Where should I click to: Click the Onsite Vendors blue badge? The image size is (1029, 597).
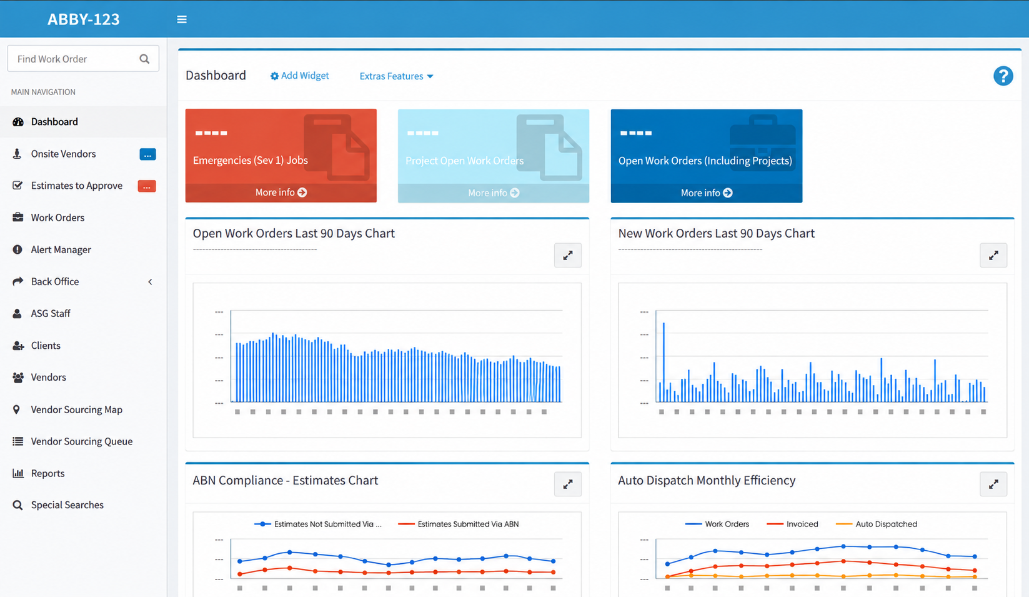click(147, 154)
